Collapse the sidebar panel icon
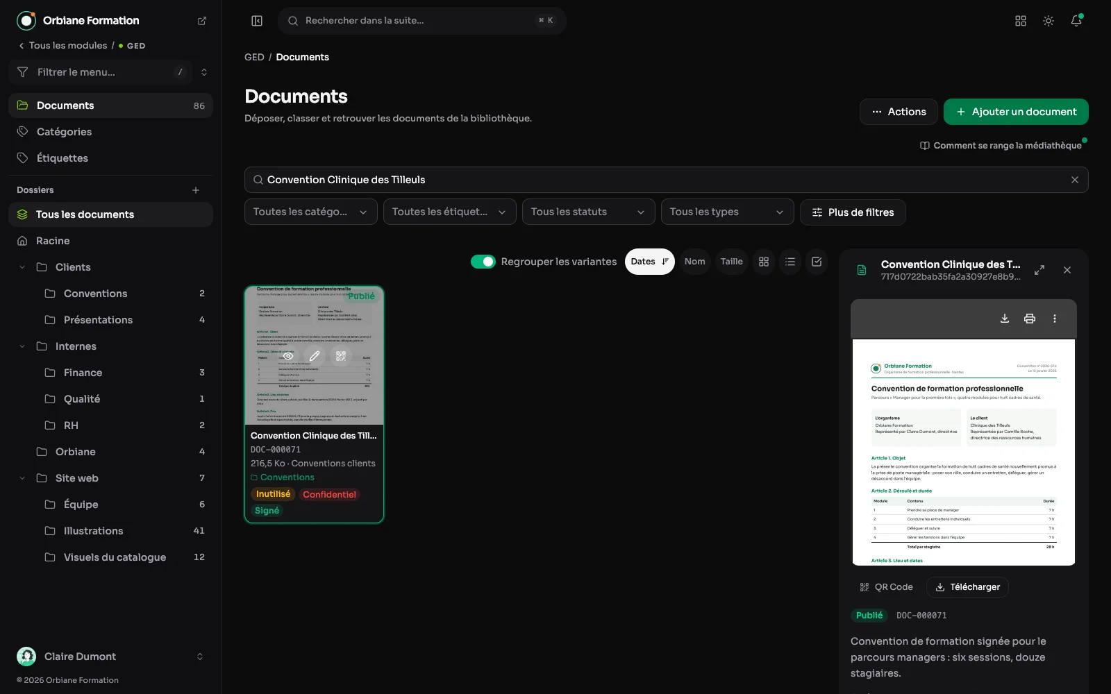Image resolution: width=1111 pixels, height=694 pixels. [x=257, y=21]
